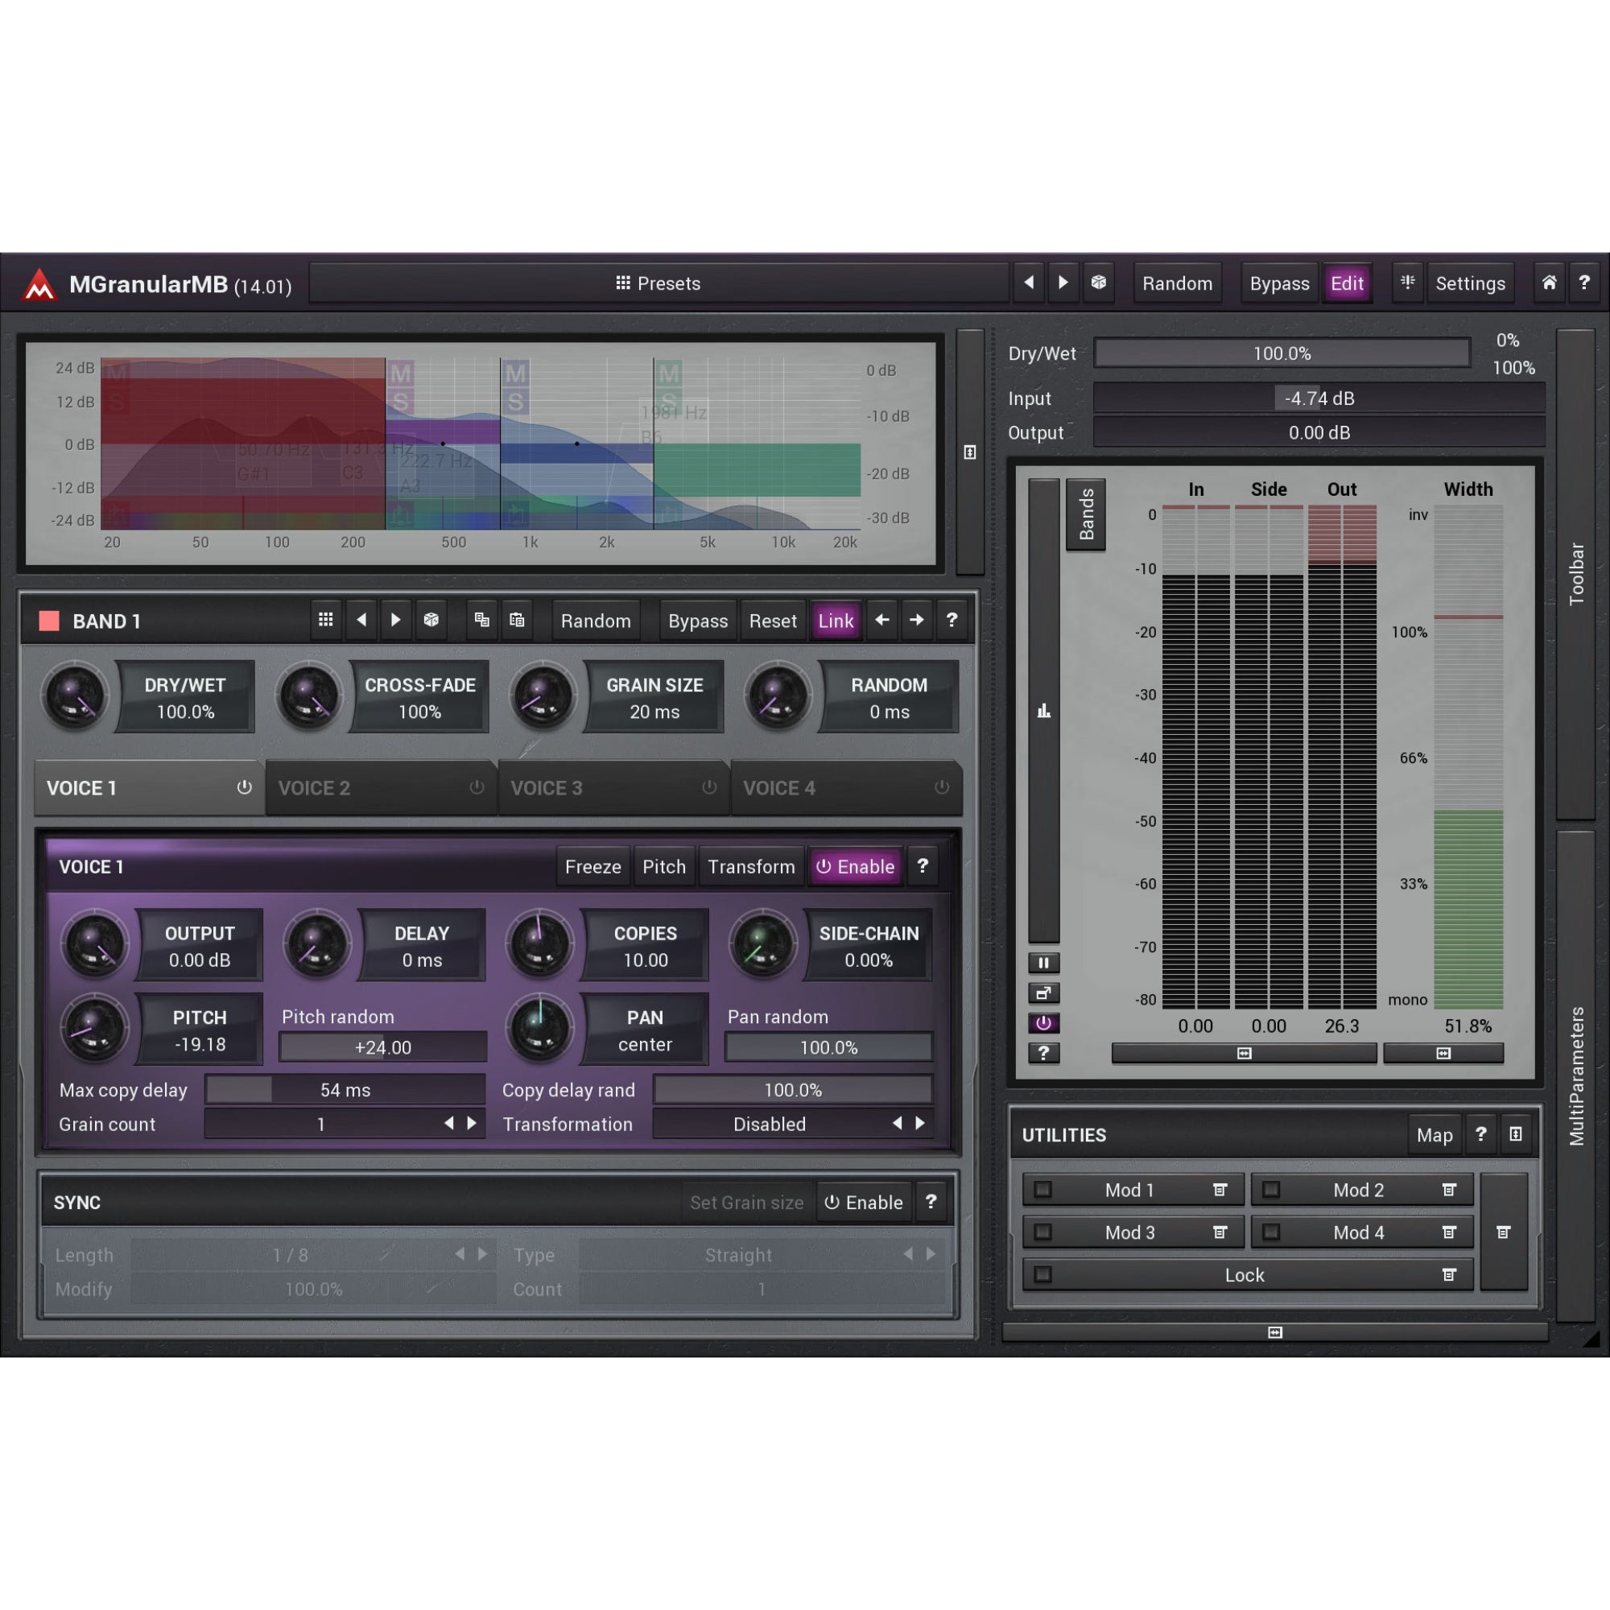Screen dimensions: 1610x1610
Task: Copy Band 1 settings icon
Action: 481,620
